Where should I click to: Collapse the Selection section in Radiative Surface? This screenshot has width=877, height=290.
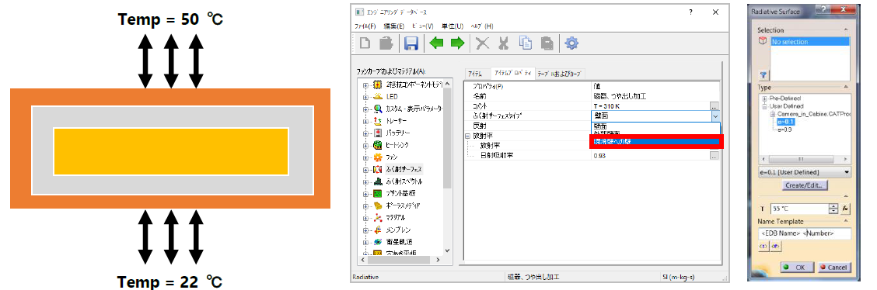(x=846, y=30)
